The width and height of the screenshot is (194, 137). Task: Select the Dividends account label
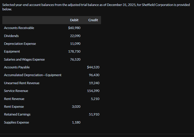point(11,36)
